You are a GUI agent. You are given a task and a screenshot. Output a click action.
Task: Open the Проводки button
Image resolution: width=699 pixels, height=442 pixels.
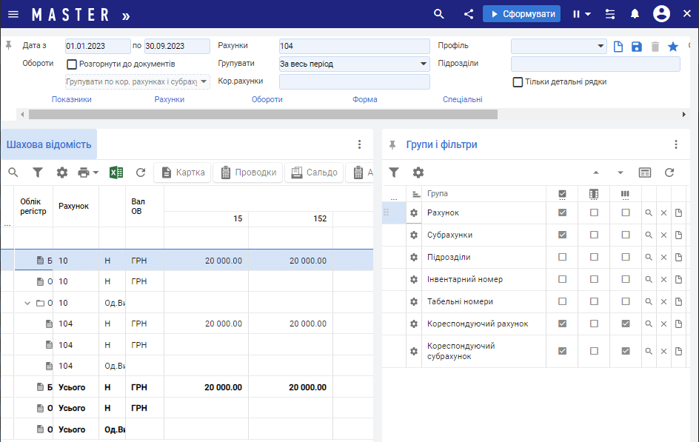tap(248, 173)
